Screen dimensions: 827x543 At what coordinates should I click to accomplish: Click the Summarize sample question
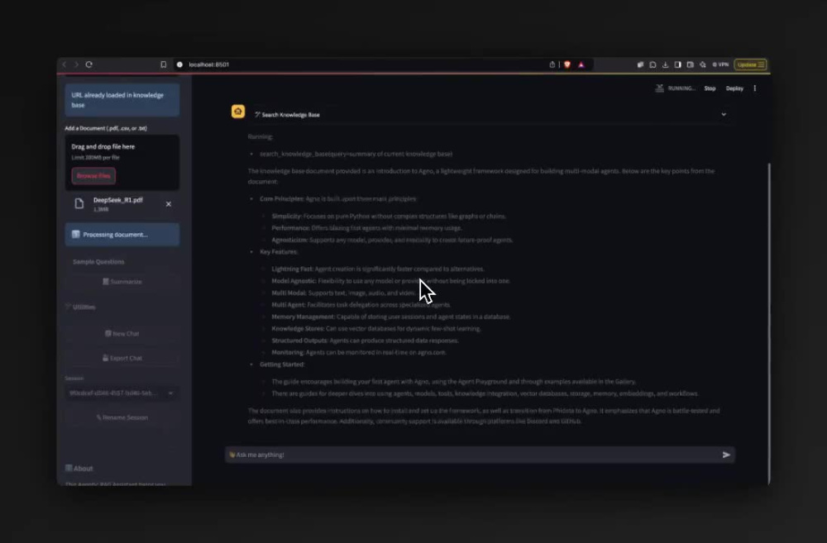[122, 282]
